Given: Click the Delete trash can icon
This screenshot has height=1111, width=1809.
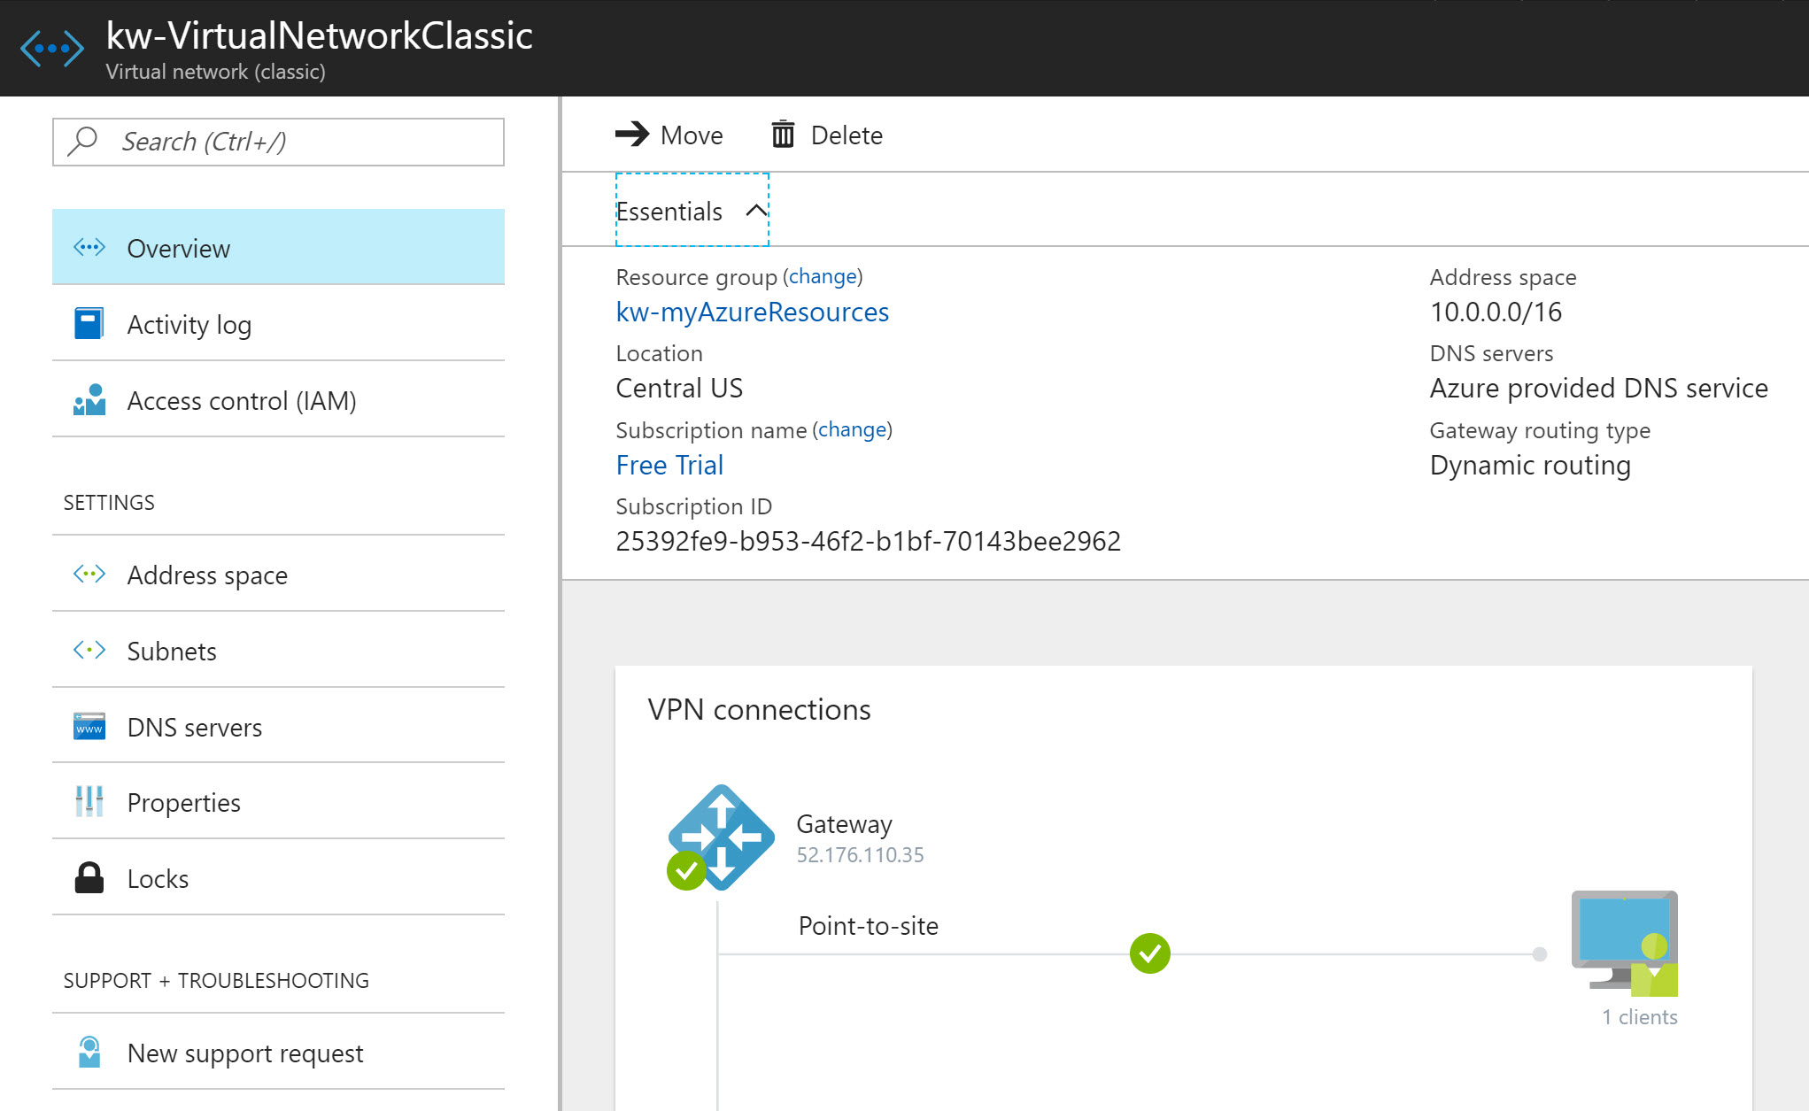Looking at the screenshot, I should (x=783, y=134).
